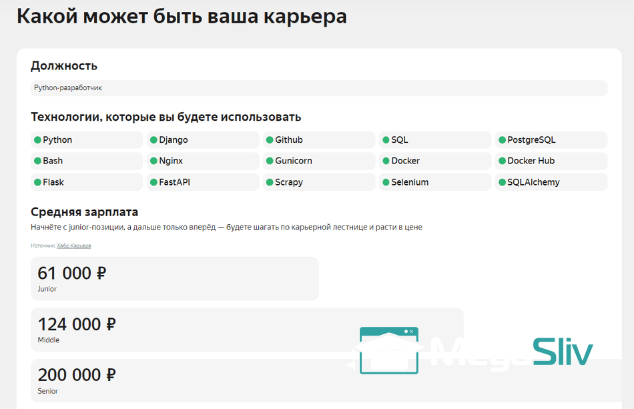
Task: Select the Github technology chip
Action: (318, 140)
